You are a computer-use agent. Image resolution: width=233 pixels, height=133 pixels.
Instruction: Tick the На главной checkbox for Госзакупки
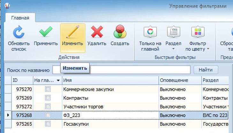48,124
